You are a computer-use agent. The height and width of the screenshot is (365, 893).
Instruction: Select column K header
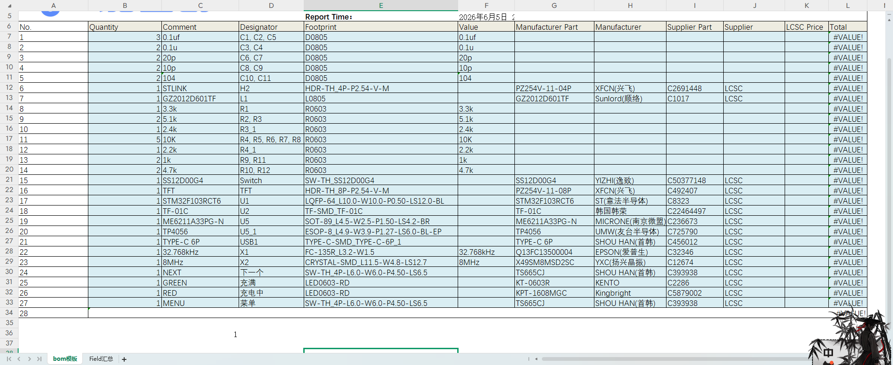(807, 6)
